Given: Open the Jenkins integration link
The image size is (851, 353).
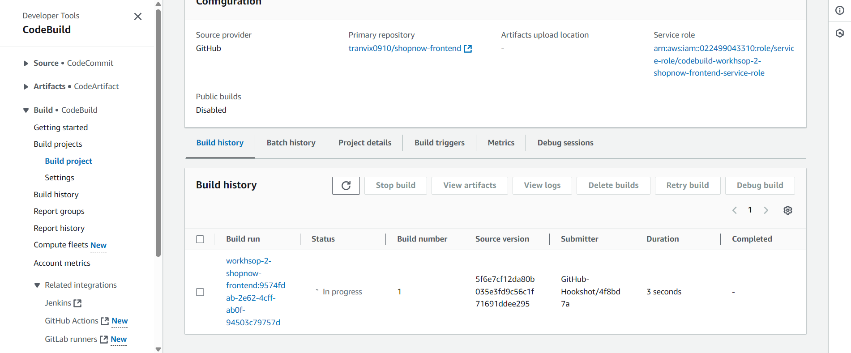Looking at the screenshot, I should point(58,303).
